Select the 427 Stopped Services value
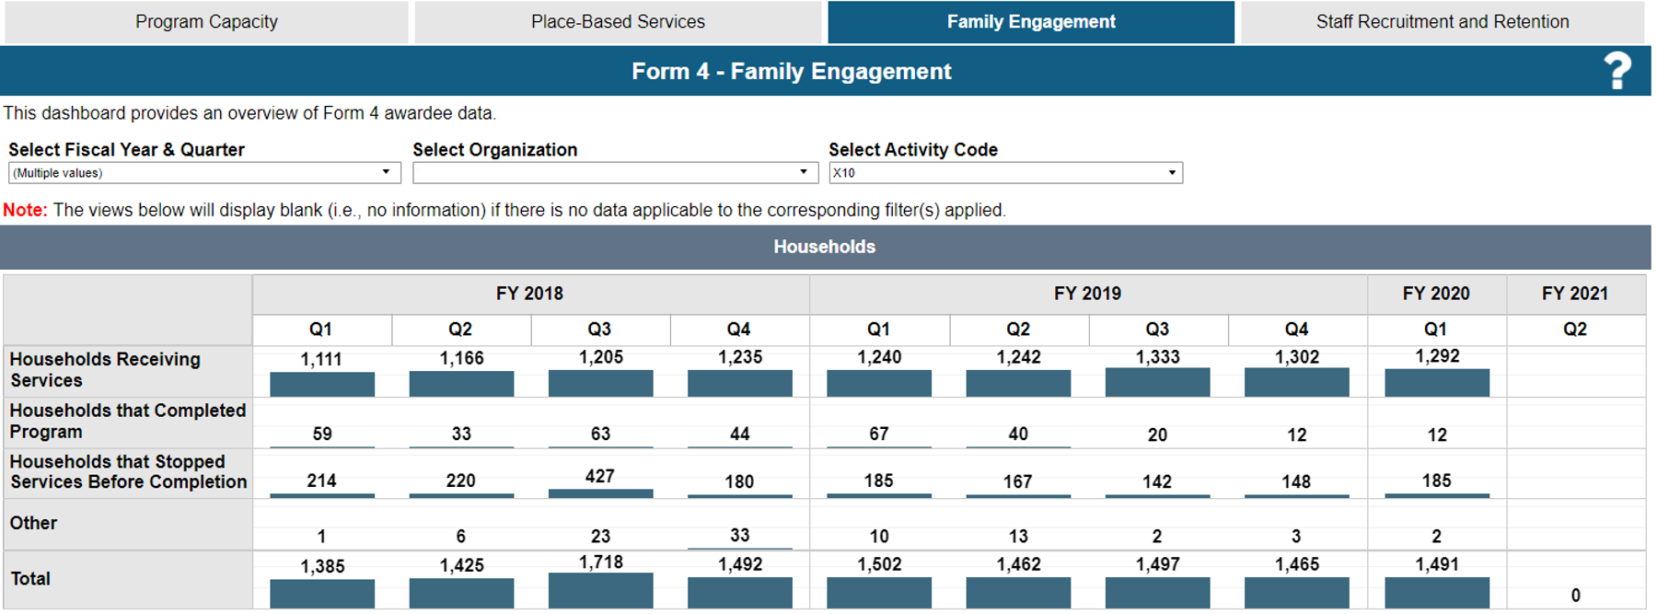1657x614 pixels. point(600,476)
